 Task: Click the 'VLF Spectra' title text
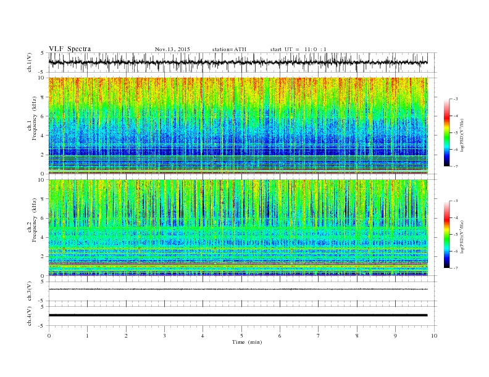click(x=70, y=49)
